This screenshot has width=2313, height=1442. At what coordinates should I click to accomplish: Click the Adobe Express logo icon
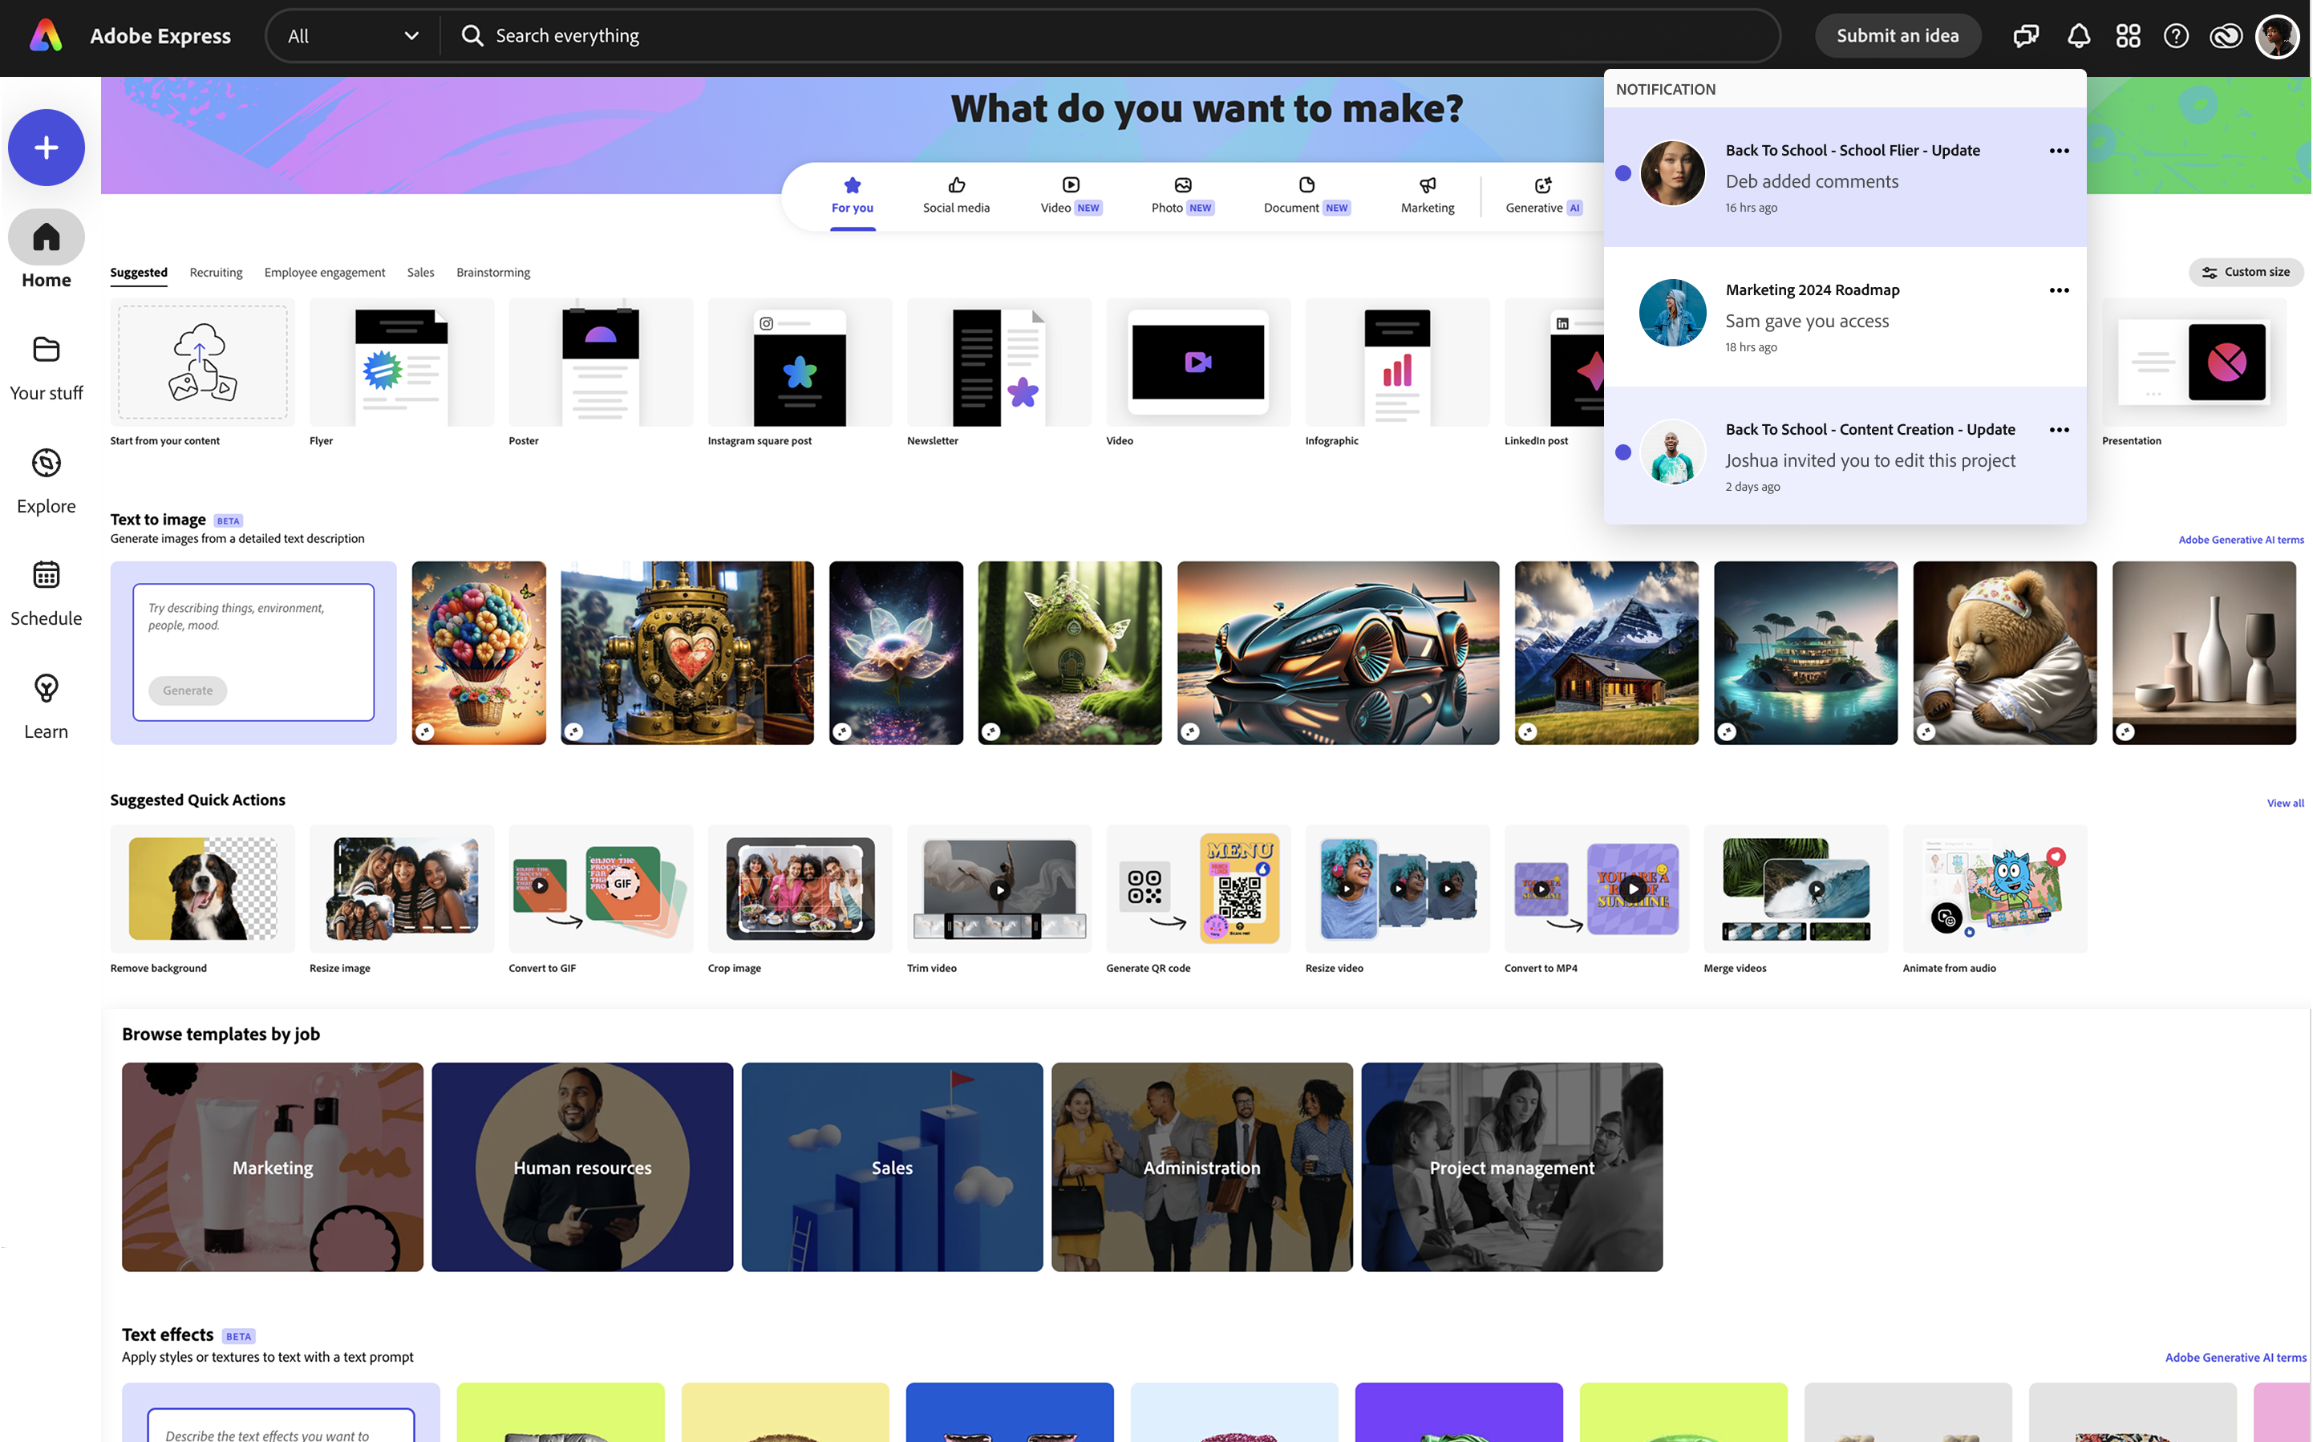pos(44,35)
